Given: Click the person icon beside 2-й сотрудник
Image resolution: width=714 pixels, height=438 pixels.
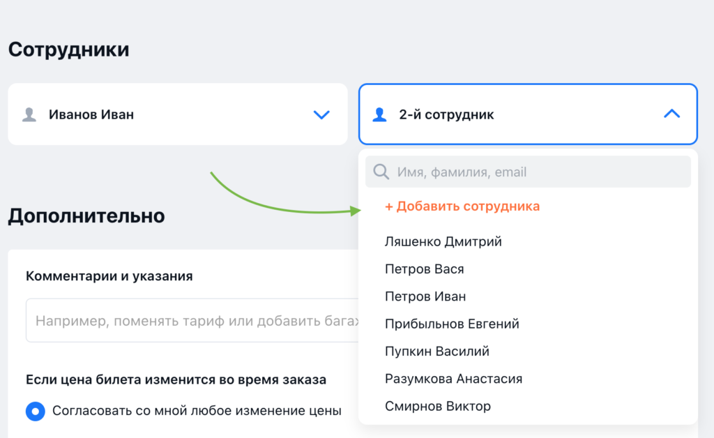Looking at the screenshot, I should [381, 114].
